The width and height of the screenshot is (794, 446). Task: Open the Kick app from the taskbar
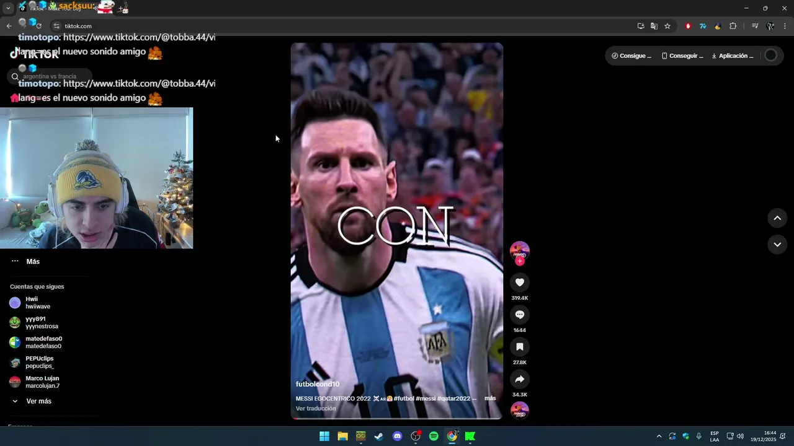tap(470, 436)
